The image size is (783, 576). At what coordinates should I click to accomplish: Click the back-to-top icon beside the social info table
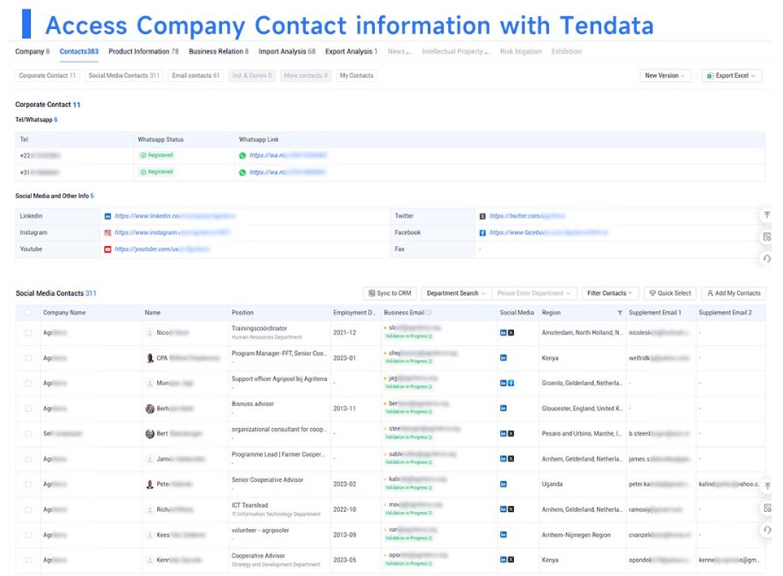(767, 215)
